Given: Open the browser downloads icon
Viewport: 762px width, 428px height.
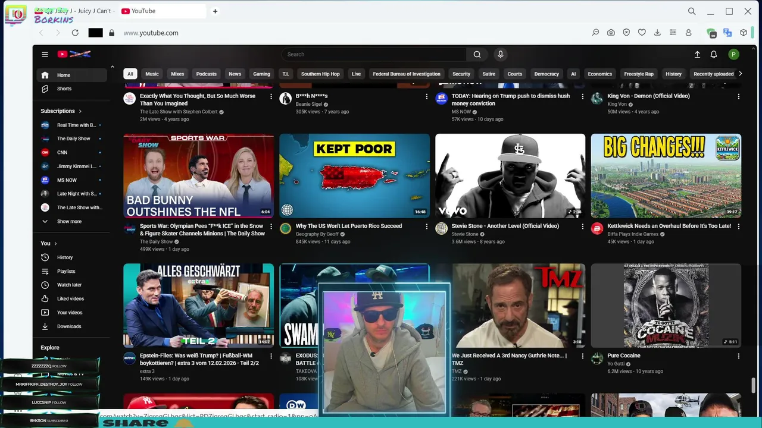Looking at the screenshot, I should point(657,33).
